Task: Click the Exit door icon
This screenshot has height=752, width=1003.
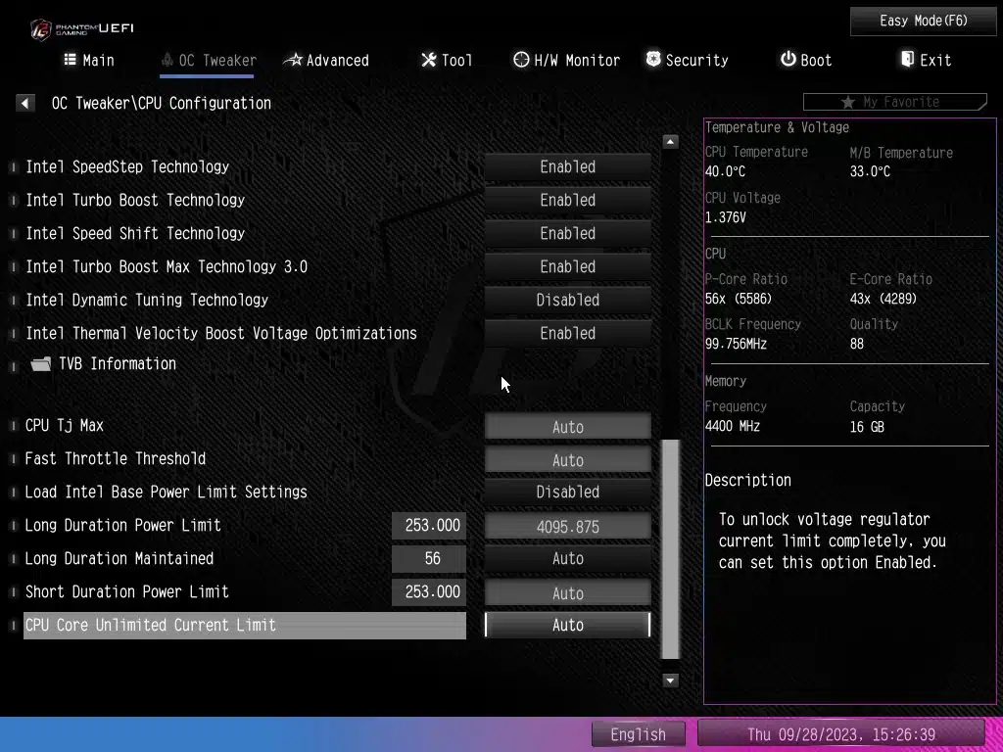Action: tap(907, 60)
